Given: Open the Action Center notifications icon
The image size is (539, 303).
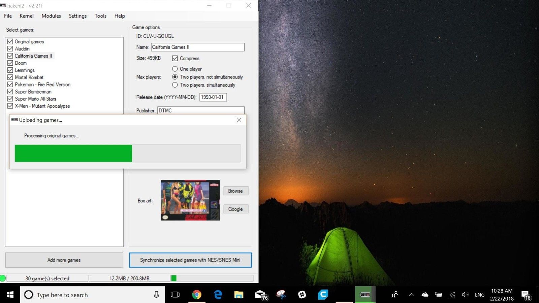Looking at the screenshot, I should click(526, 295).
